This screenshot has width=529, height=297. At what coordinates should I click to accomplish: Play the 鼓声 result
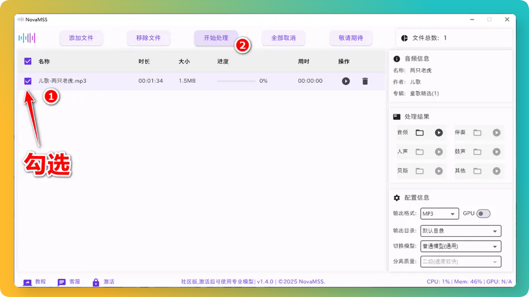point(497,152)
